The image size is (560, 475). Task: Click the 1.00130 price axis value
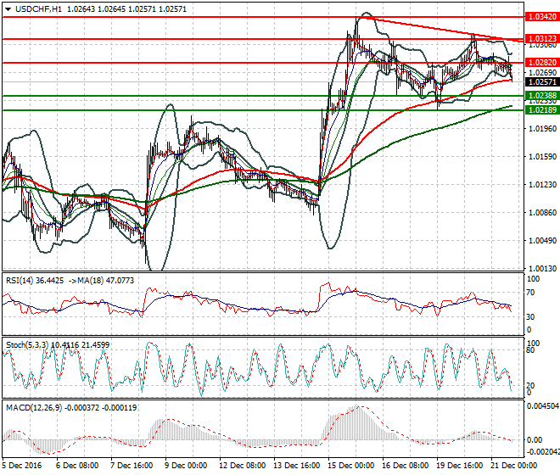[x=542, y=268]
